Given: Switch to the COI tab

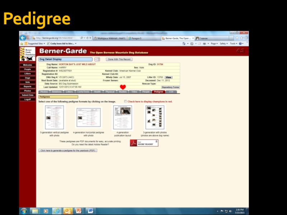Looking at the screenshot, I should 171,92.
